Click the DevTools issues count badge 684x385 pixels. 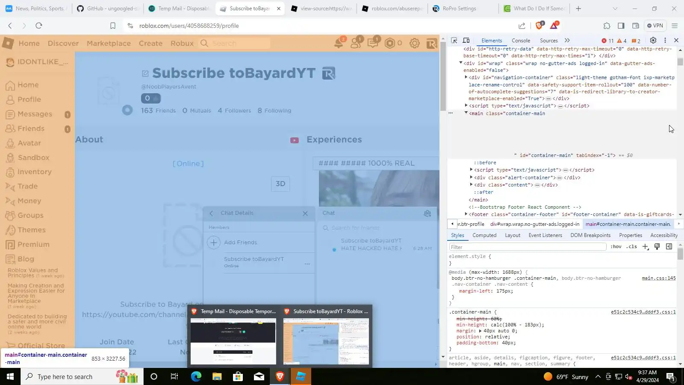pyautogui.click(x=636, y=41)
